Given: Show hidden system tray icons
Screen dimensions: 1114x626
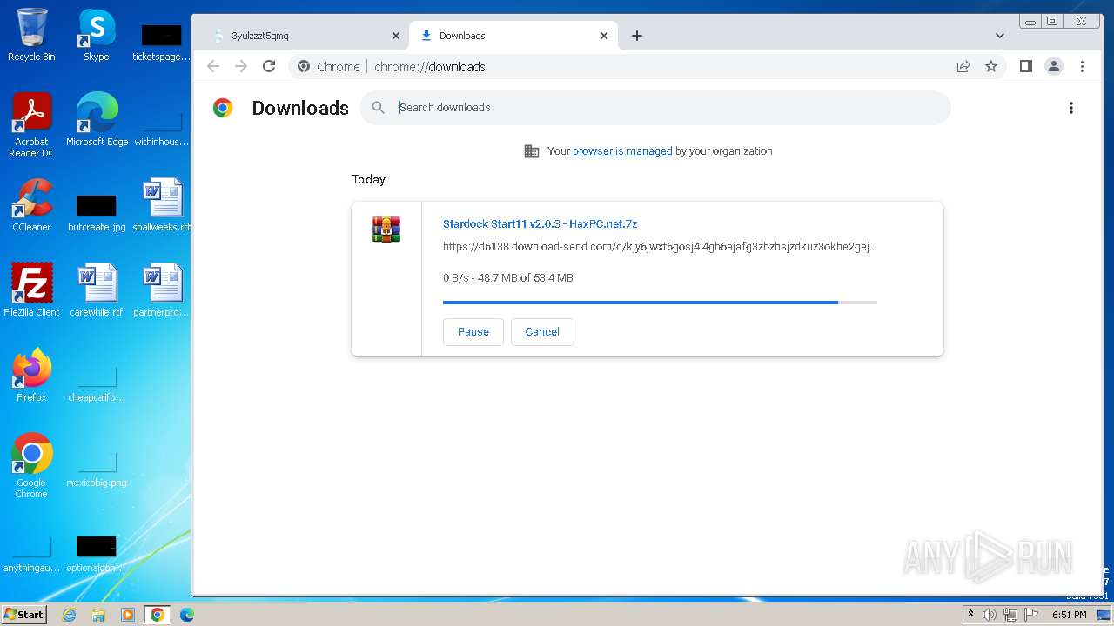Looking at the screenshot, I should (970, 615).
